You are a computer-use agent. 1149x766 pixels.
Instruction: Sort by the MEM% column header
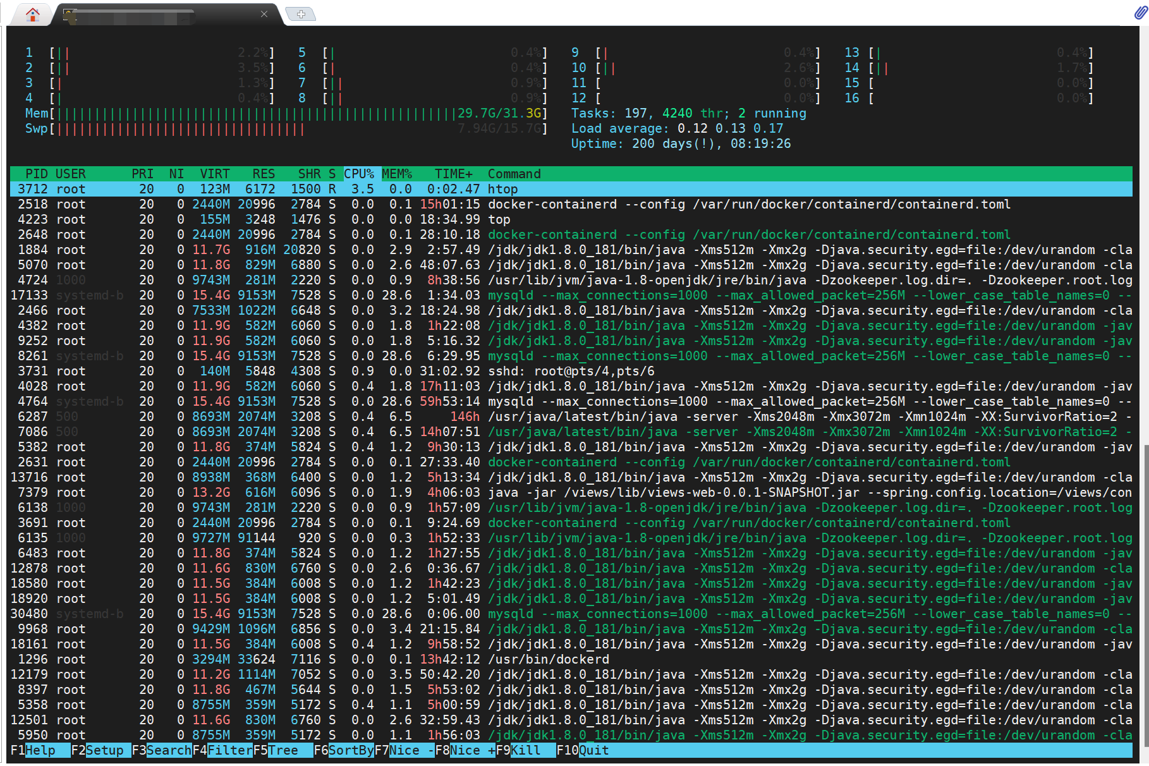[x=397, y=174]
